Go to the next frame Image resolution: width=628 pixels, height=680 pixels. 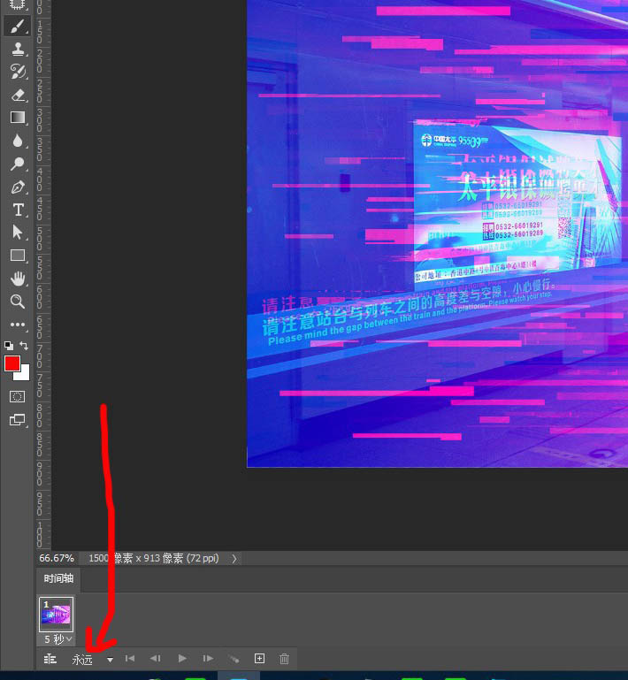point(208,659)
